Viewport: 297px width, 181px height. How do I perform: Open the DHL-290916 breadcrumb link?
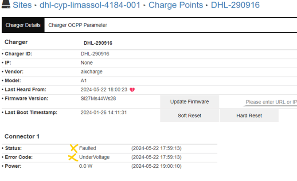pos(235,6)
